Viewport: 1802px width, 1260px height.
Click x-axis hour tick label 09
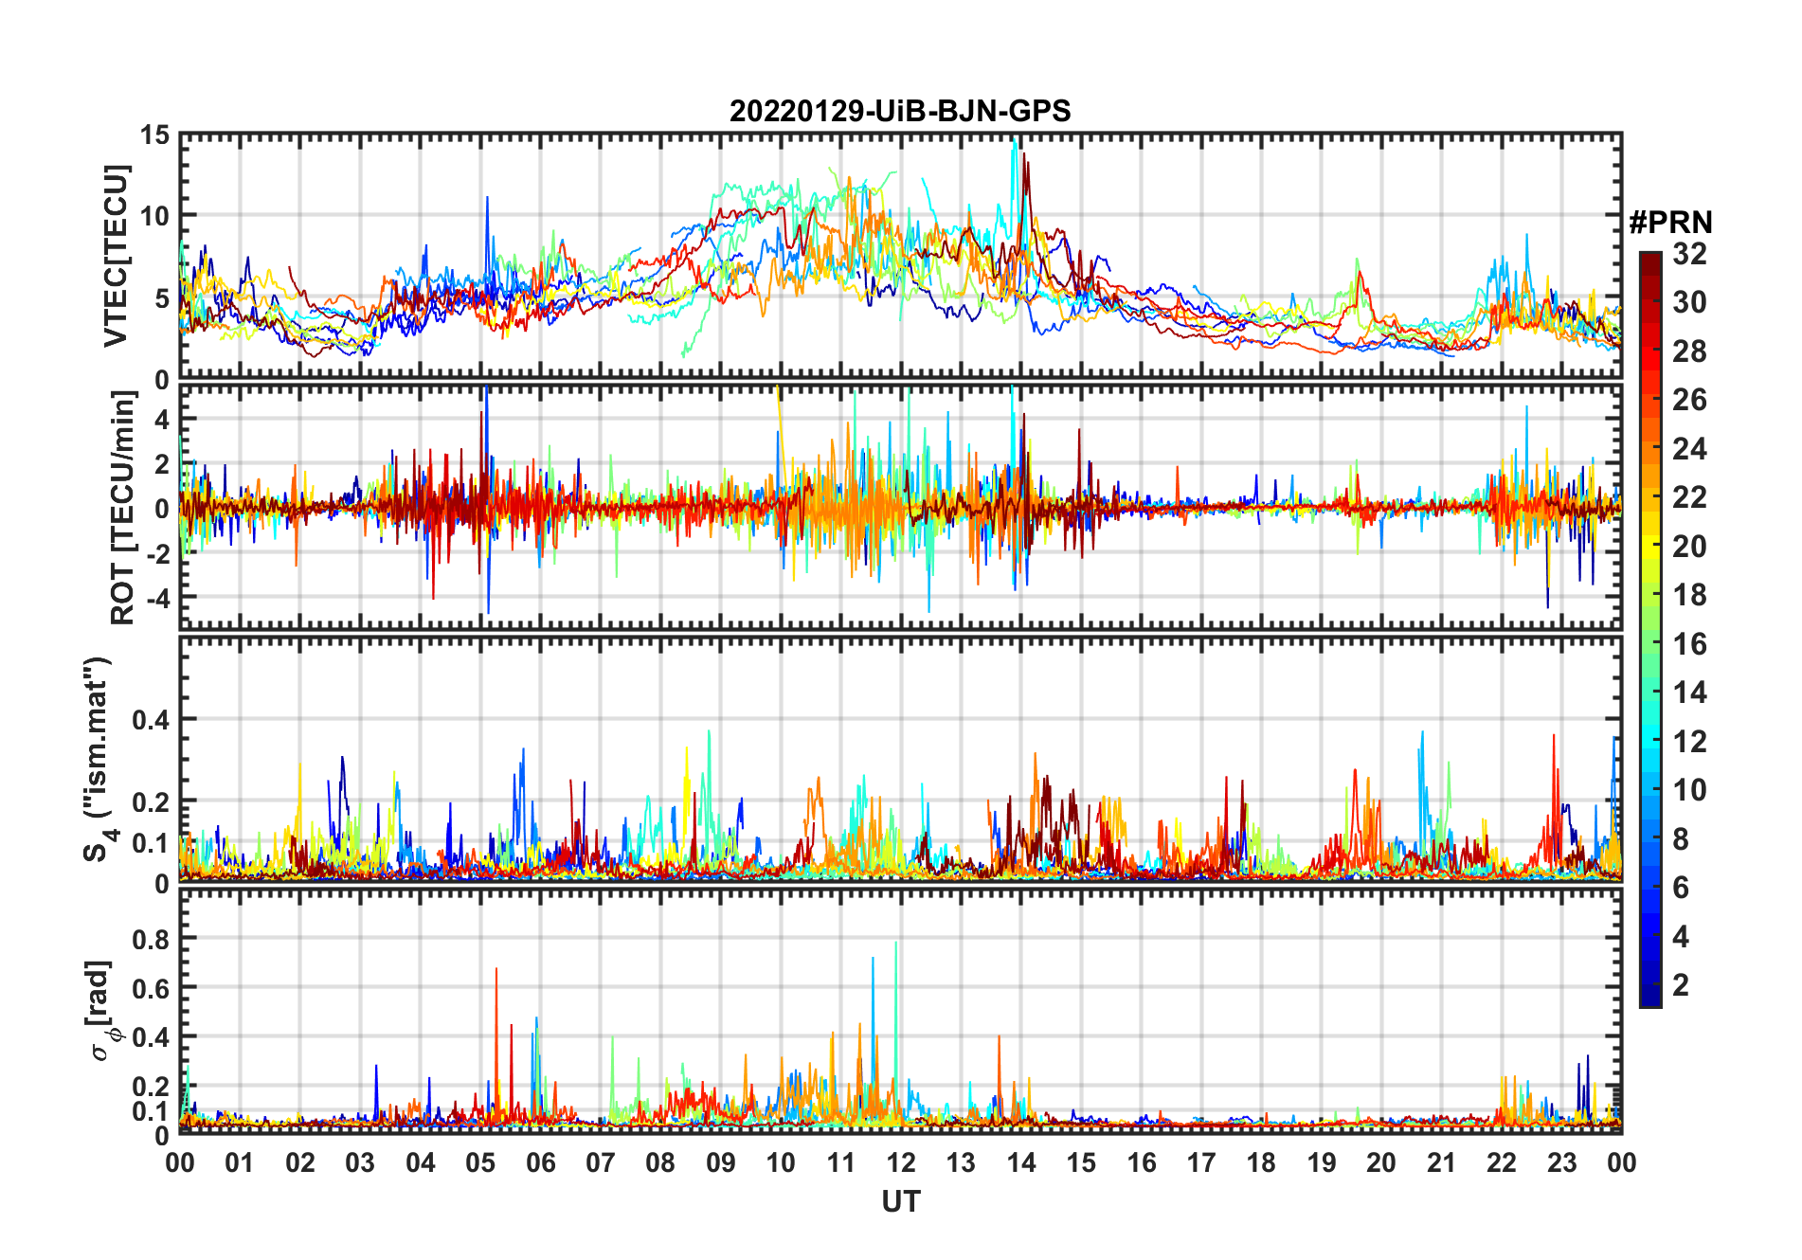(x=721, y=1162)
